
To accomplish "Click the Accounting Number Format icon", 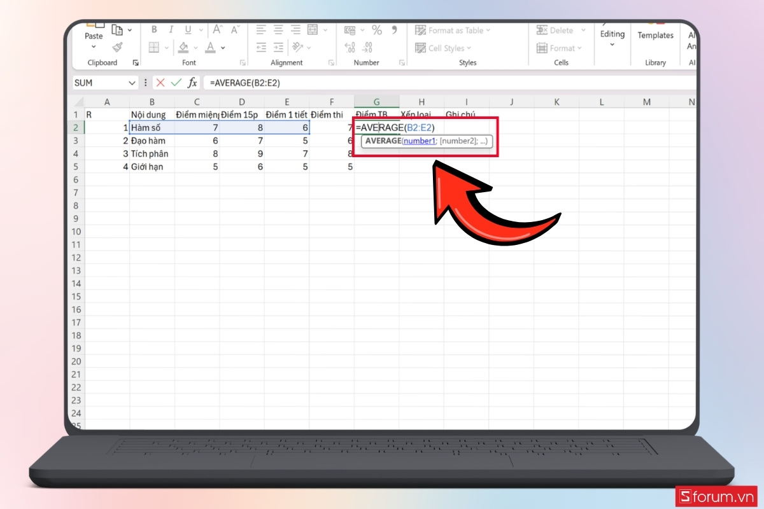I will (350, 30).
